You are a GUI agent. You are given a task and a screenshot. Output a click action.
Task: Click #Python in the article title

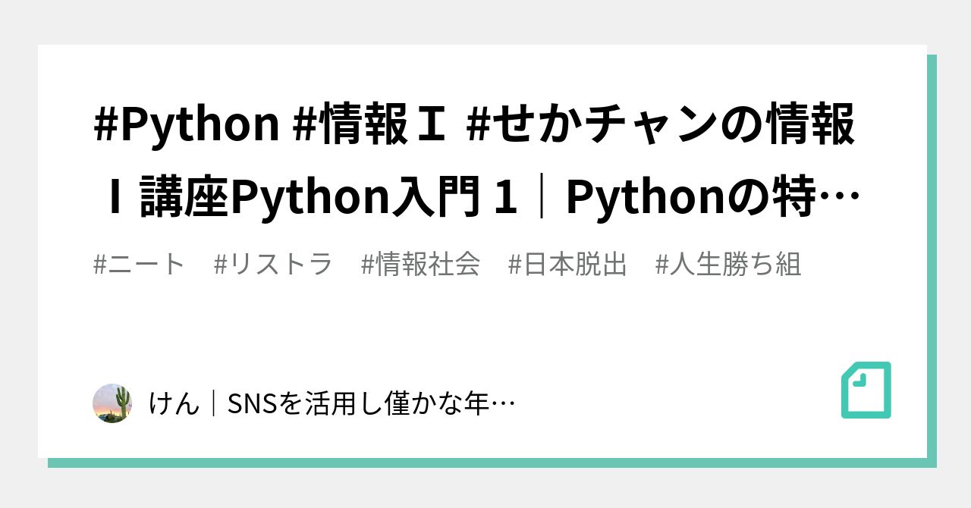187,127
